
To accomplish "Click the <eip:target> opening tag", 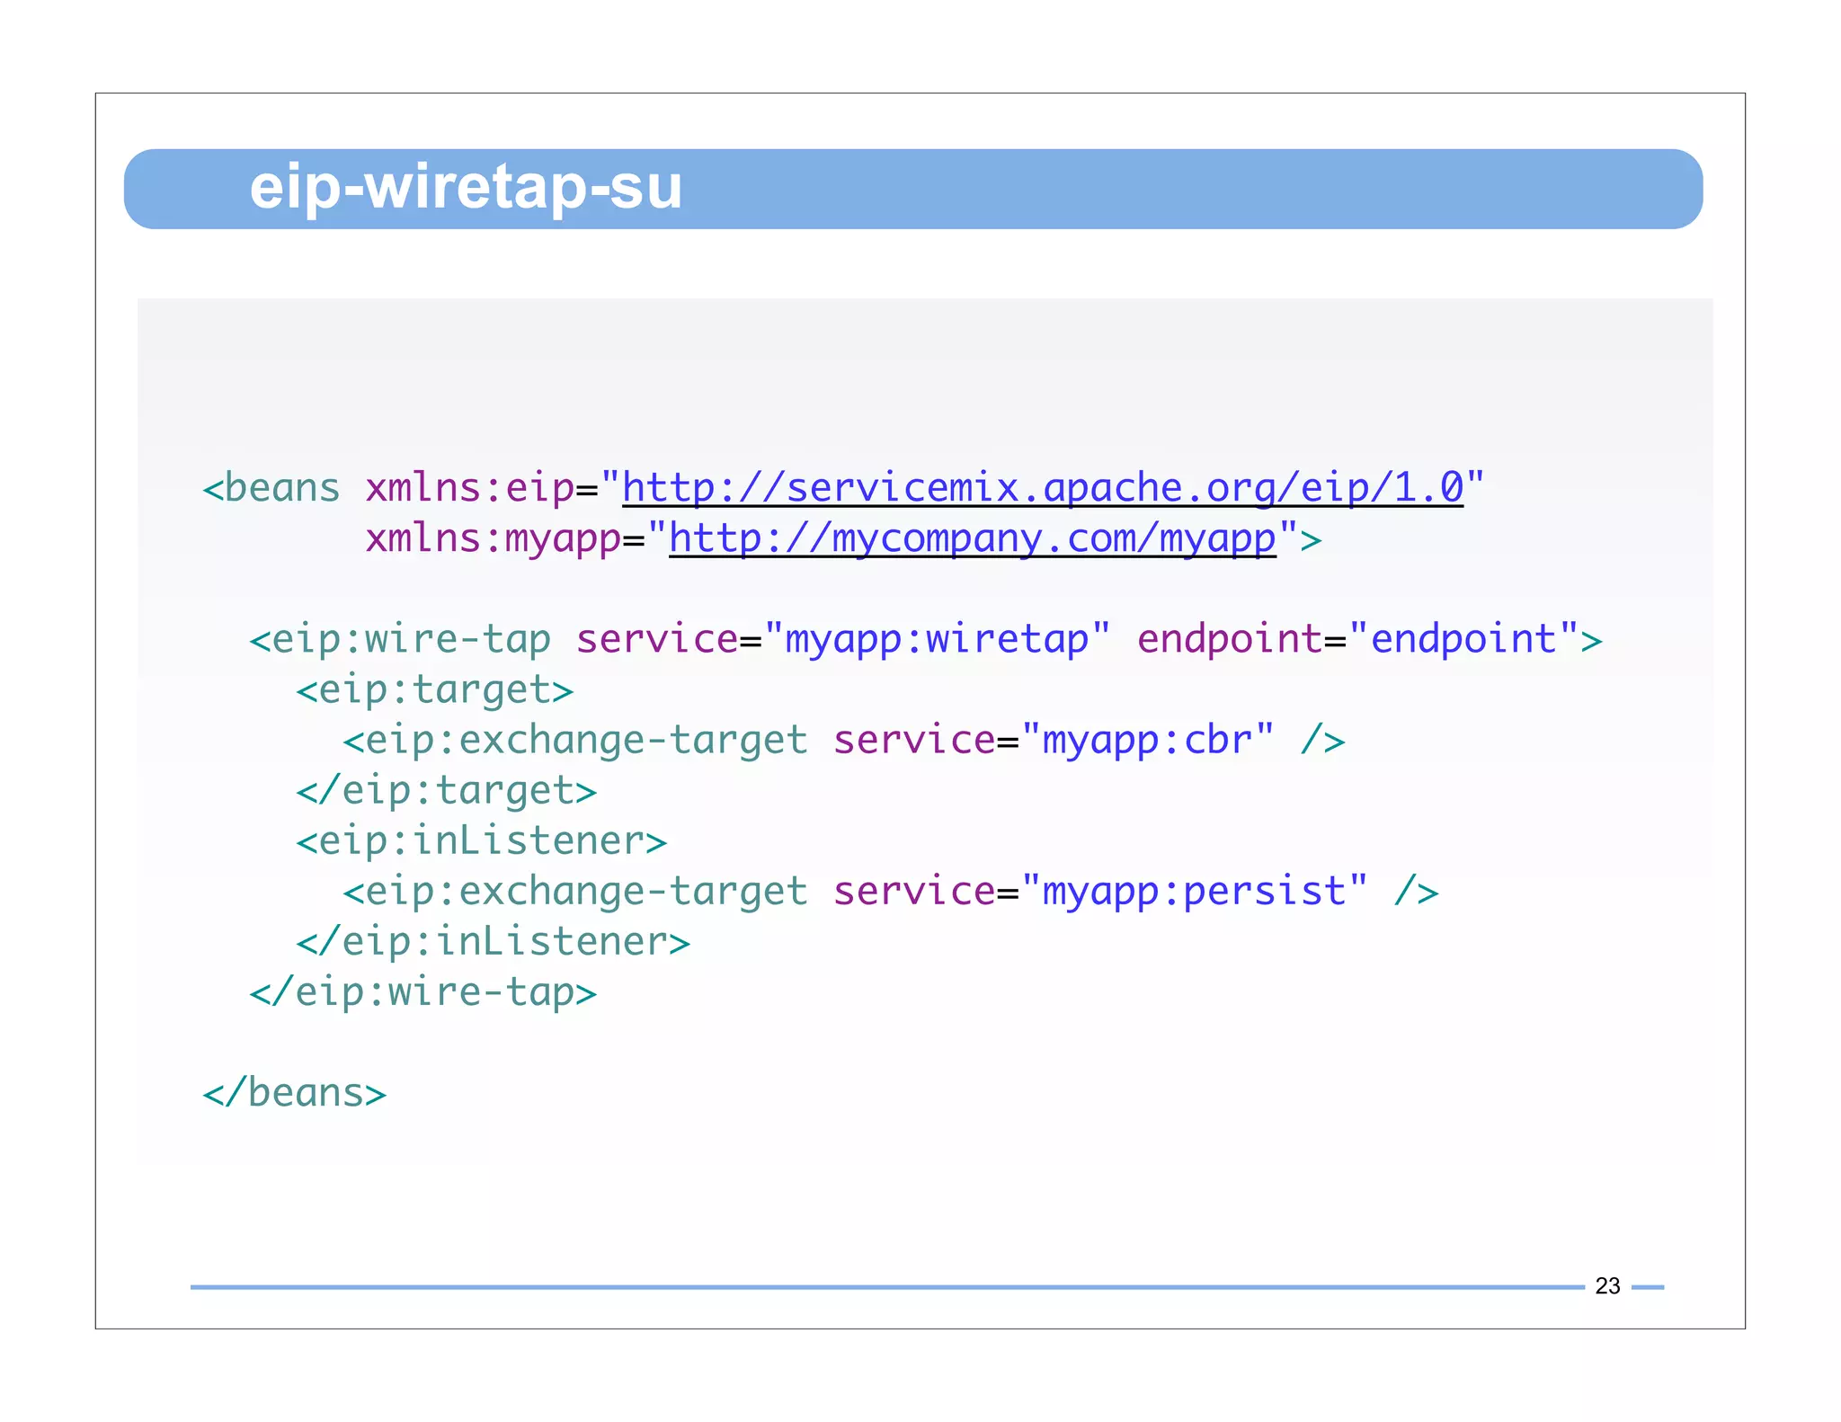I will (x=435, y=689).
